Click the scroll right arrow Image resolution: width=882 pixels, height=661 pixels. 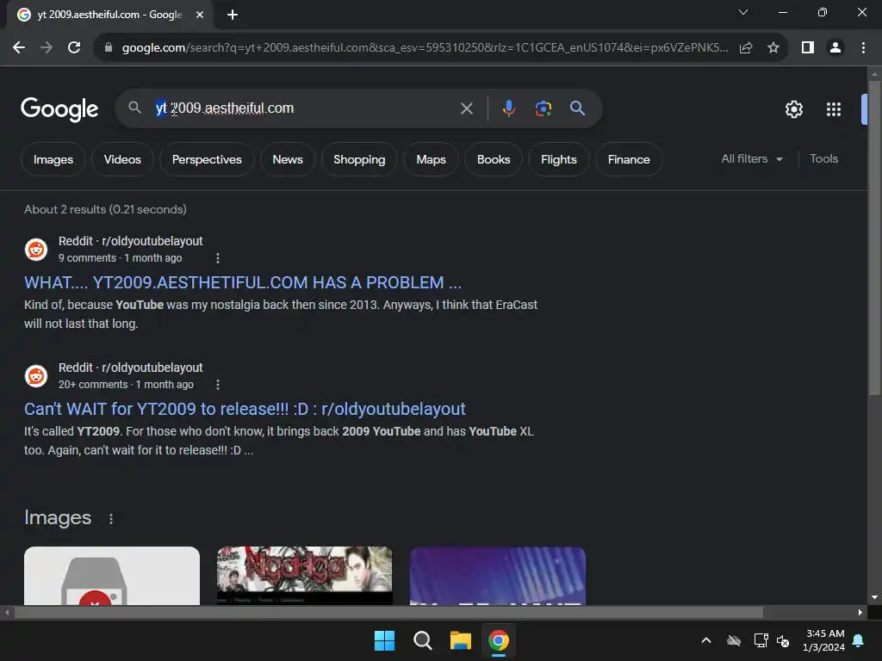(860, 613)
